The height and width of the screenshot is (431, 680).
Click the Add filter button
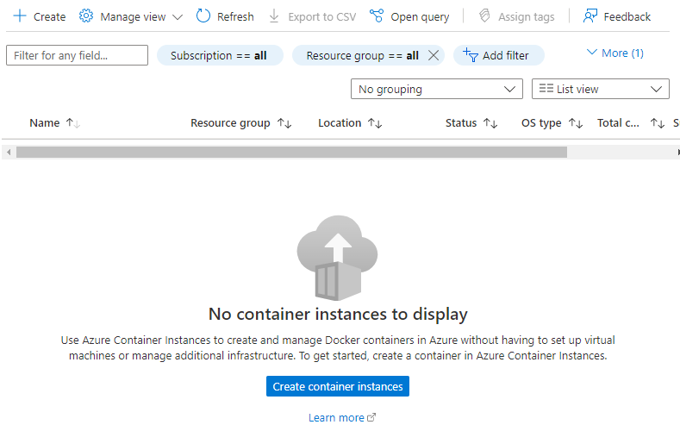(x=498, y=55)
